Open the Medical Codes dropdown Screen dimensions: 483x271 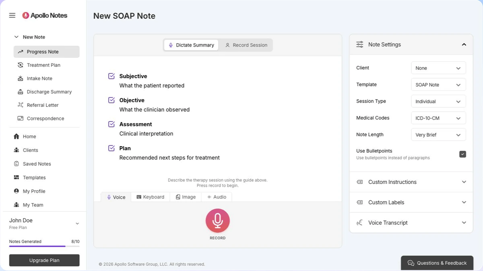click(438, 118)
